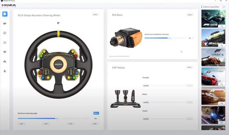Open Cfg for Euro Truck Simulator
This screenshot has height=135, width=229.
pos(222,123)
